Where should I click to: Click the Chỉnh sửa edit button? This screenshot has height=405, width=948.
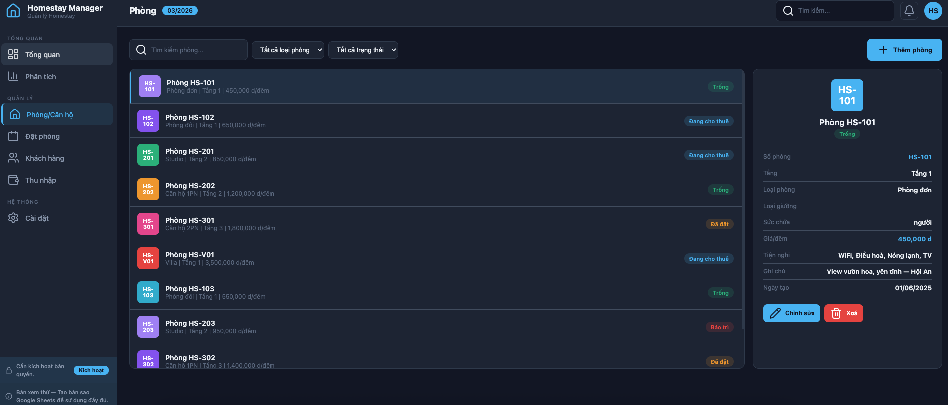pos(792,313)
